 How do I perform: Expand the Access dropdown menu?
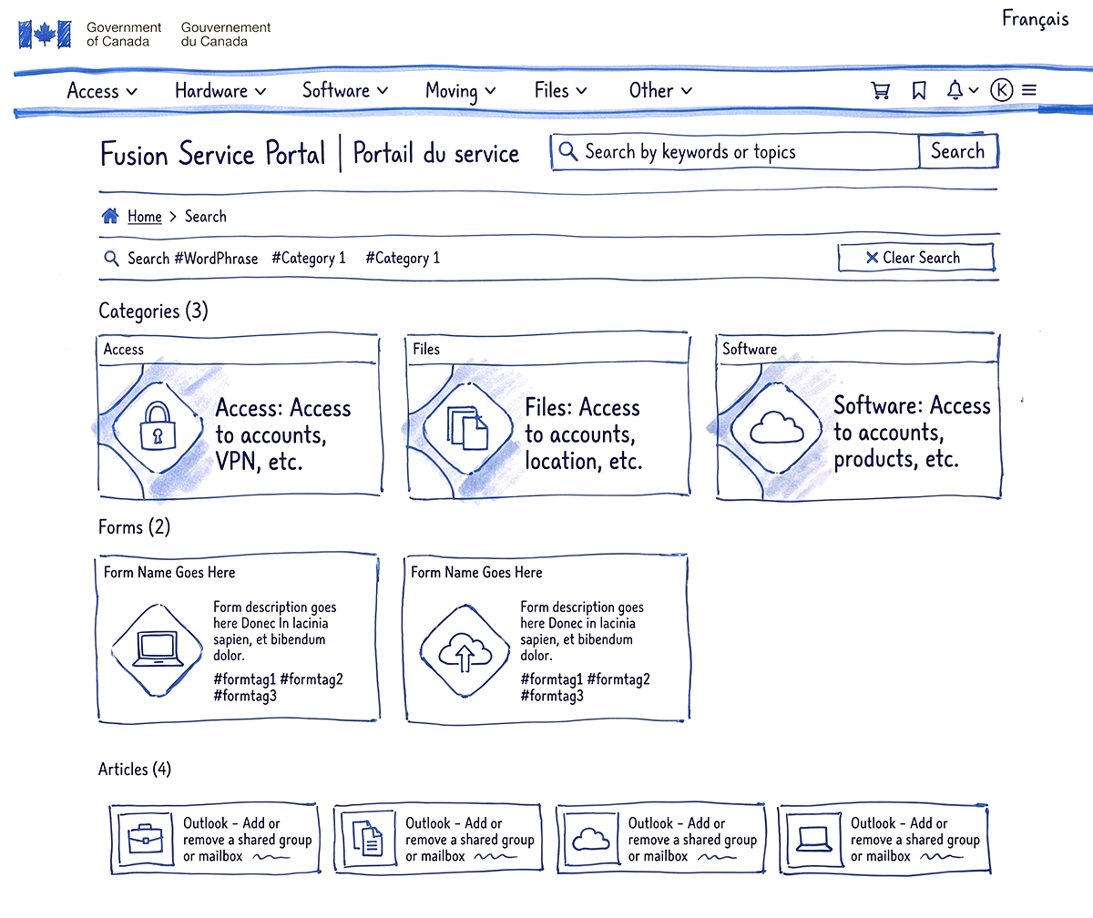click(102, 91)
